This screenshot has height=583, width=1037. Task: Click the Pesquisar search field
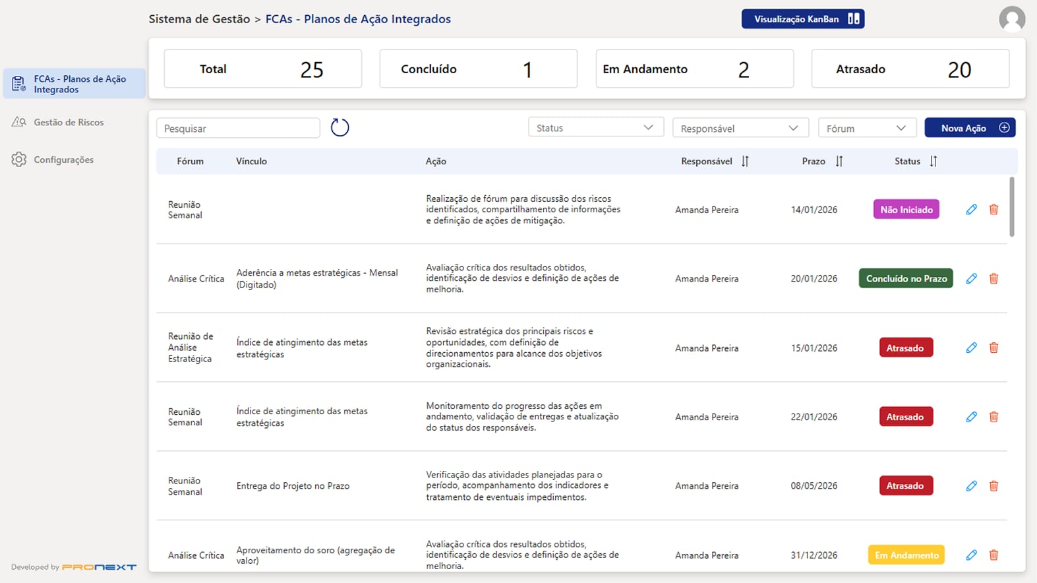point(238,128)
